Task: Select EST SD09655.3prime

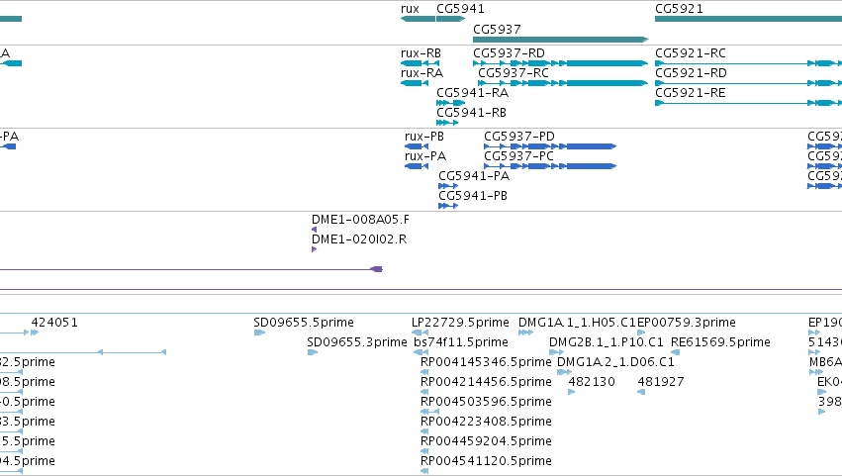Action: click(357, 342)
